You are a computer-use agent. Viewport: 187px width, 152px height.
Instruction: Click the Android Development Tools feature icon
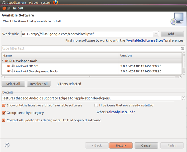point(13,71)
